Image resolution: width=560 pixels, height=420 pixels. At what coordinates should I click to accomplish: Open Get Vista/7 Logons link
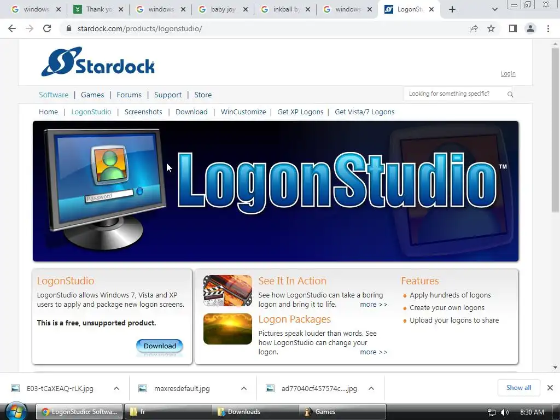tap(365, 112)
